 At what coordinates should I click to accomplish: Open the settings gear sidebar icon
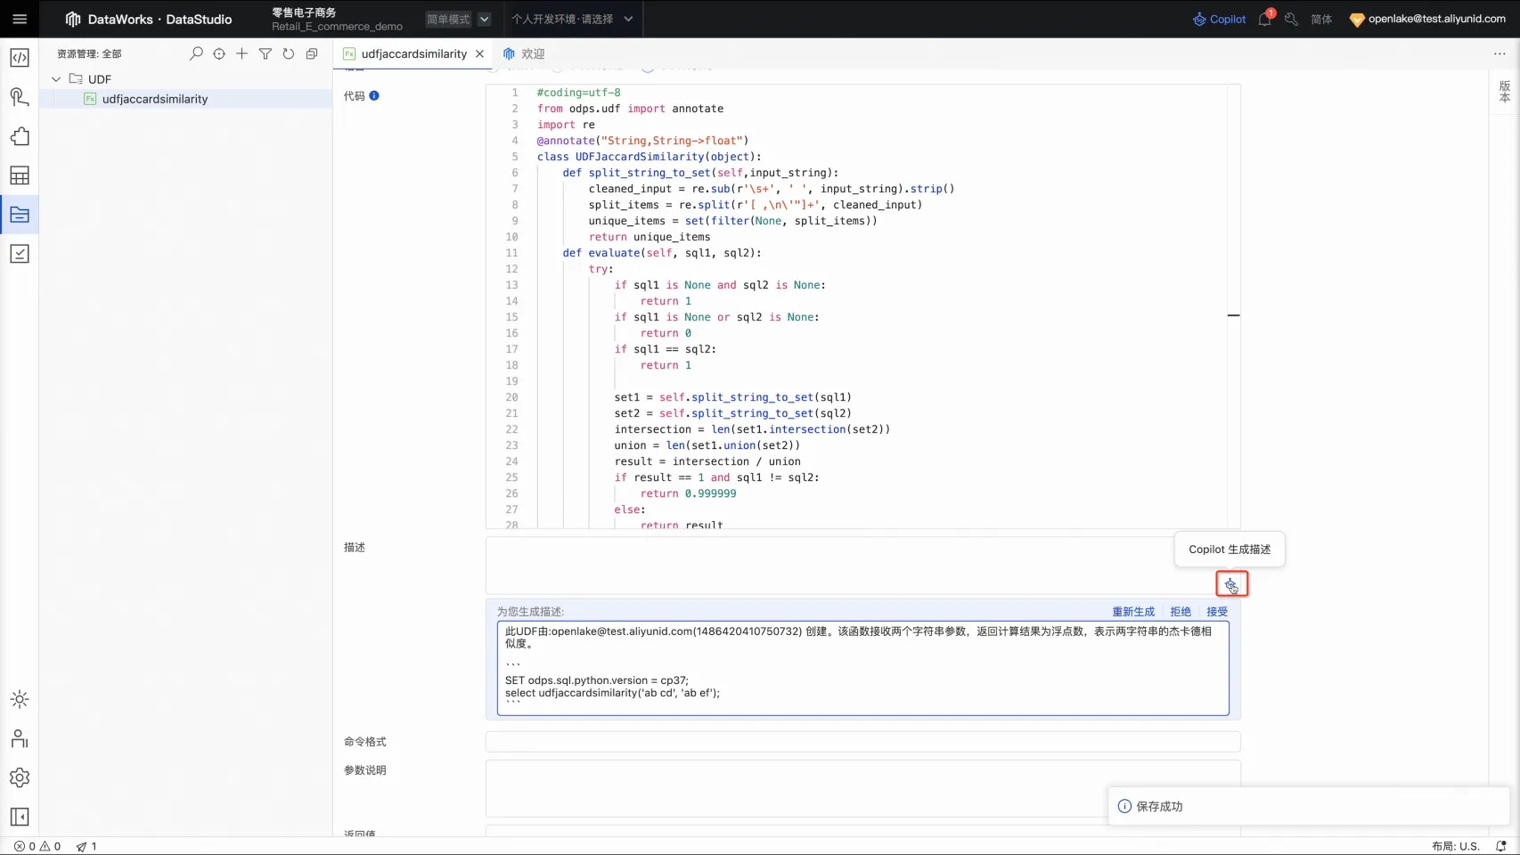[x=20, y=778]
